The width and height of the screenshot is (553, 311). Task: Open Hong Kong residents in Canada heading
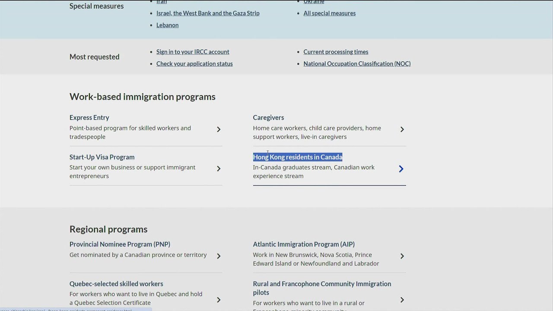(x=298, y=157)
